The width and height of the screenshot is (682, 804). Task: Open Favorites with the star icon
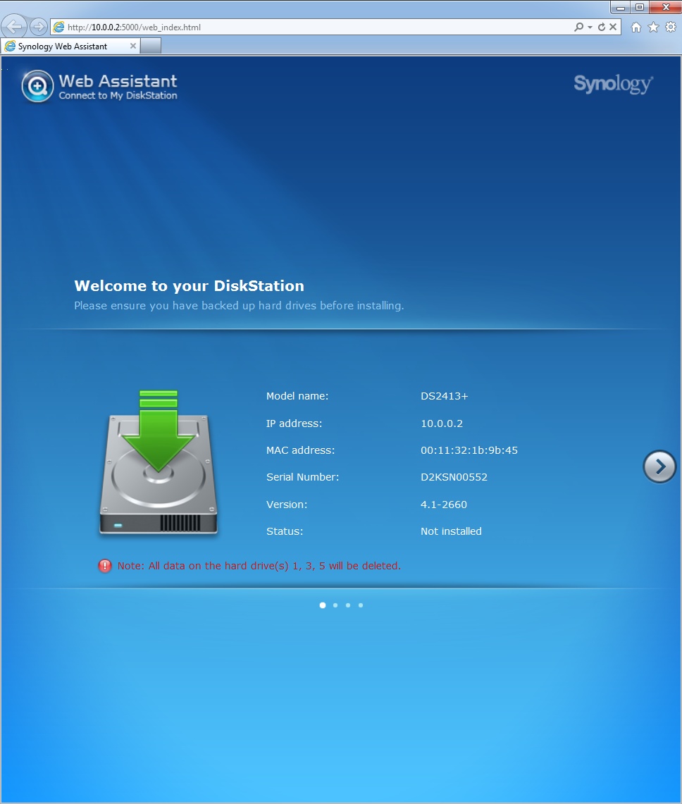tap(653, 27)
